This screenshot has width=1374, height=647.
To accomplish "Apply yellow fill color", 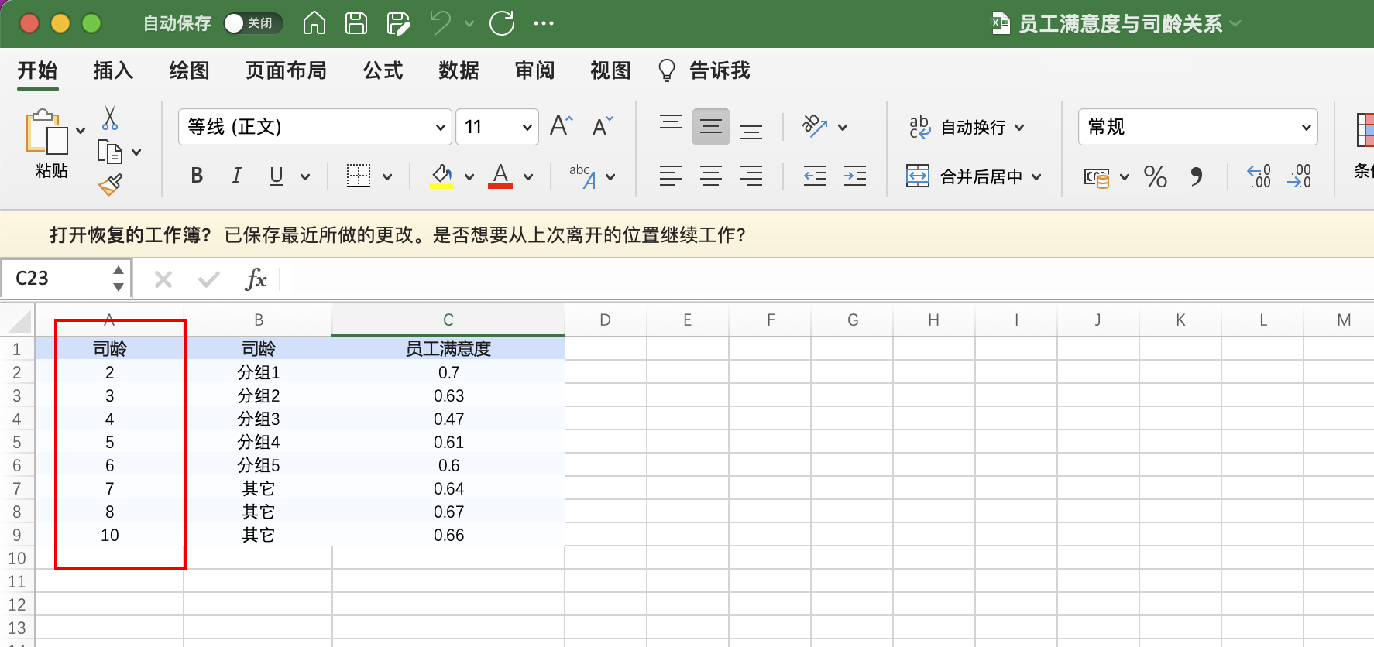I will coord(441,176).
